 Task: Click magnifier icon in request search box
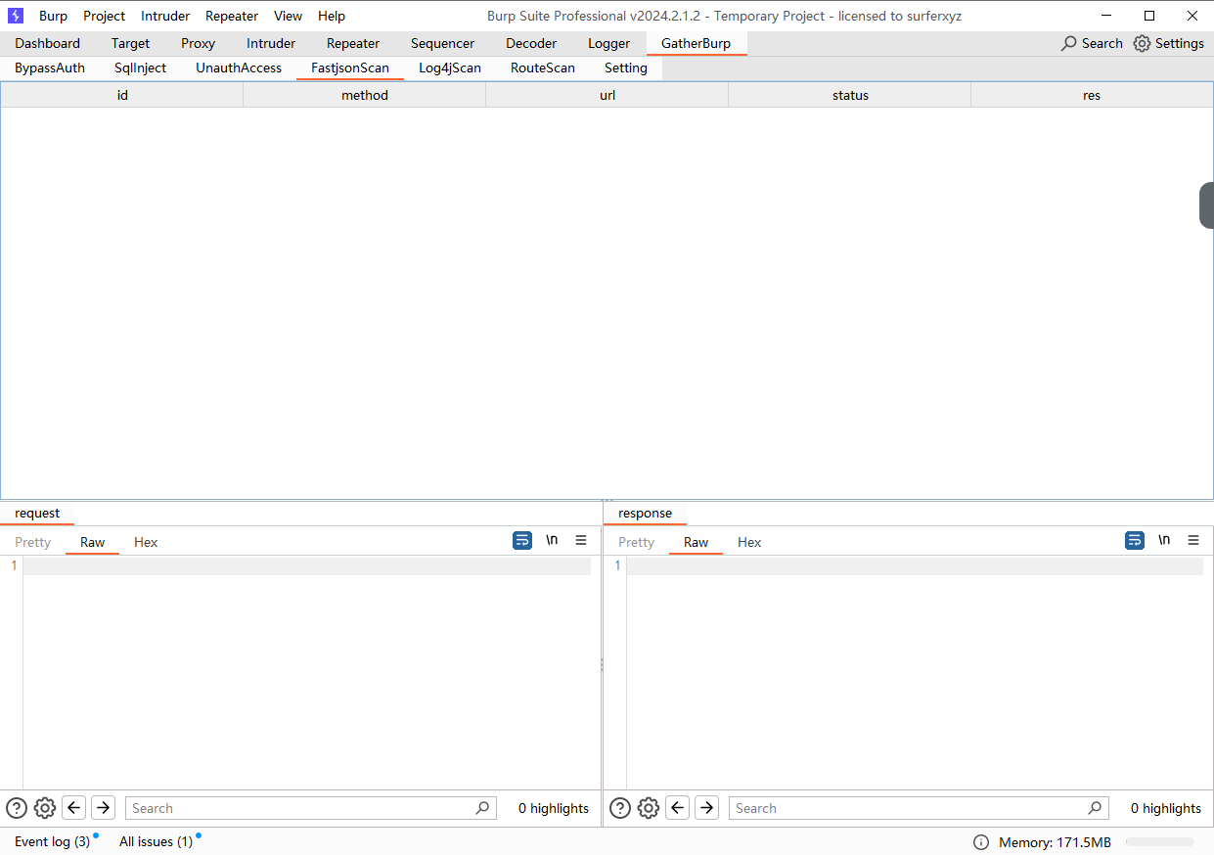(482, 808)
